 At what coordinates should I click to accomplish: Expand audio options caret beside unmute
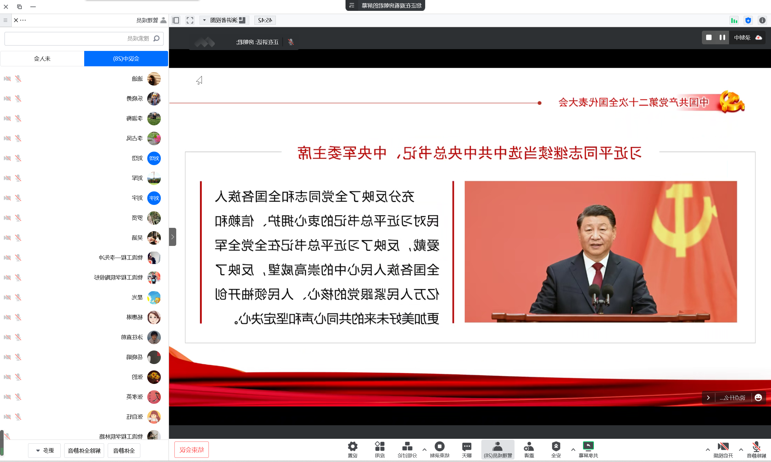pyautogui.click(x=741, y=450)
